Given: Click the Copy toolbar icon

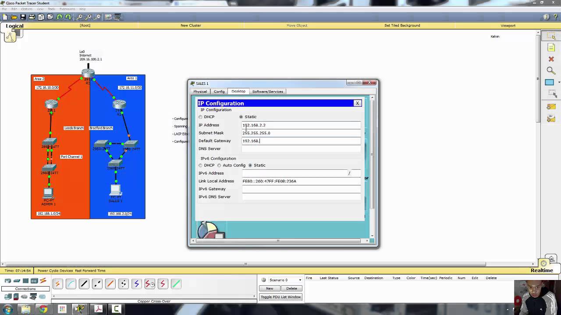Looking at the screenshot, I should click(x=41, y=17).
